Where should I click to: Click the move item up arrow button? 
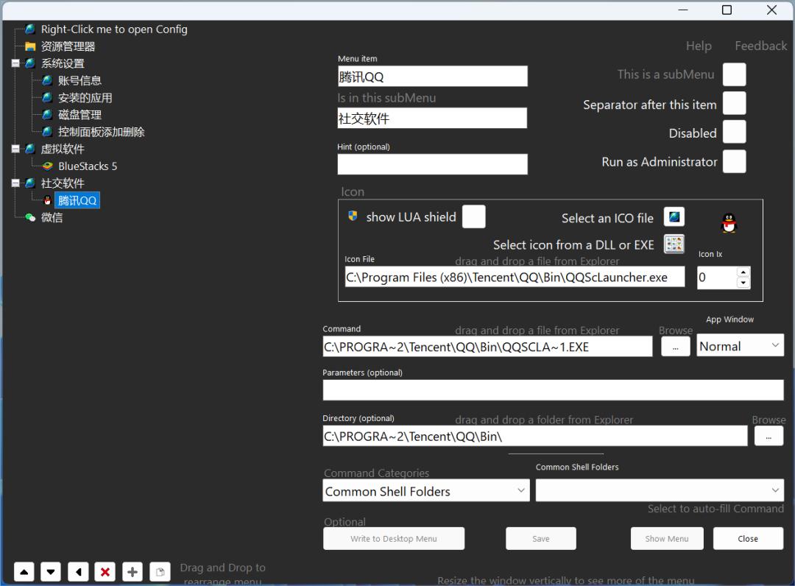[24, 572]
